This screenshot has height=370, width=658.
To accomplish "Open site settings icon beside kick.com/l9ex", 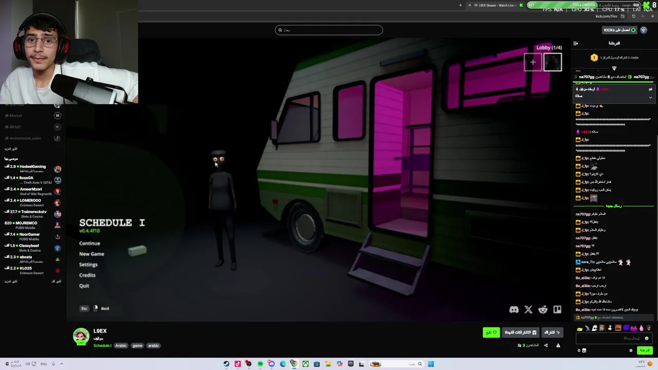I will 623,16.
